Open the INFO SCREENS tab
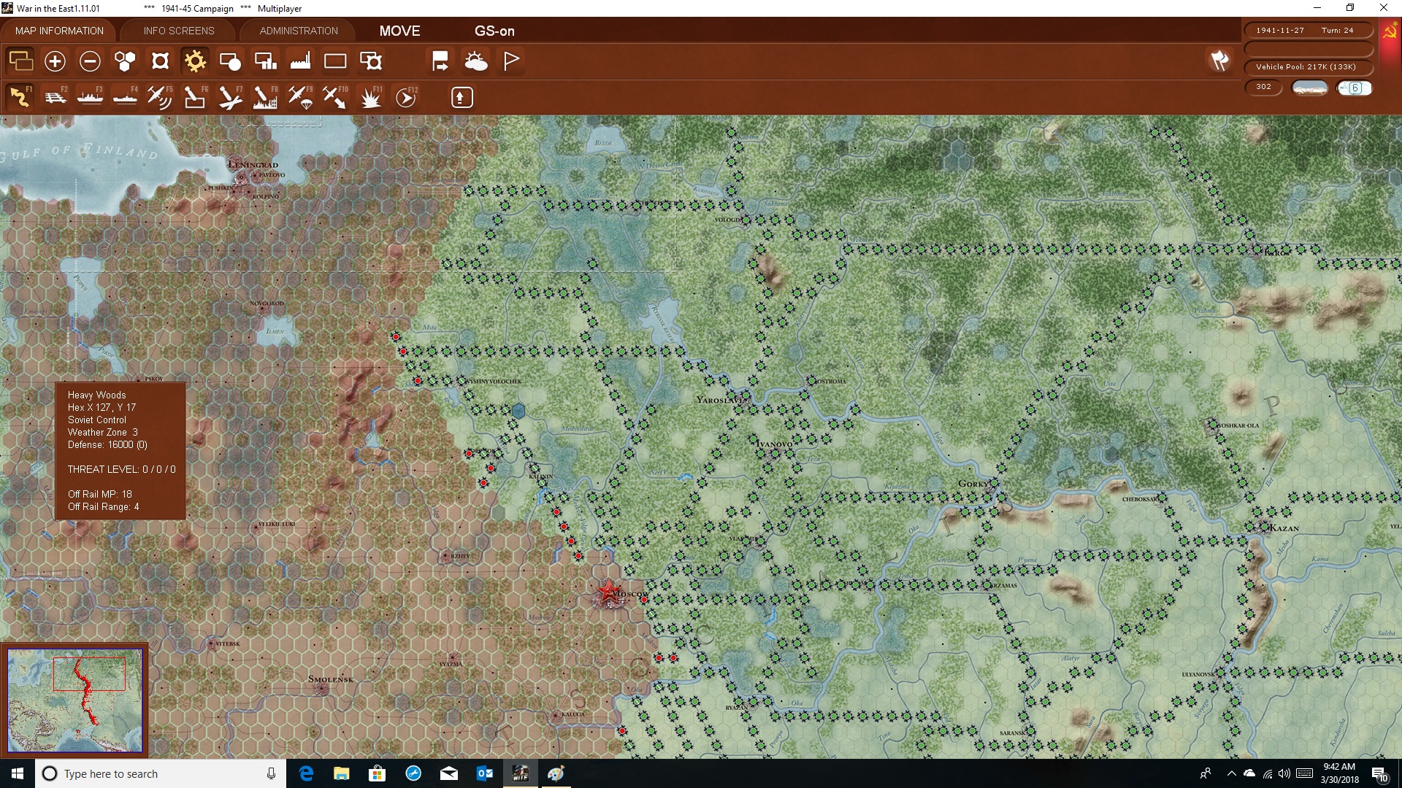Viewport: 1402px width, 788px height. pyautogui.click(x=179, y=31)
